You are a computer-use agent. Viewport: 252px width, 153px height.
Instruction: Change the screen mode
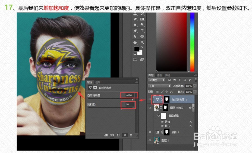tap(142, 59)
